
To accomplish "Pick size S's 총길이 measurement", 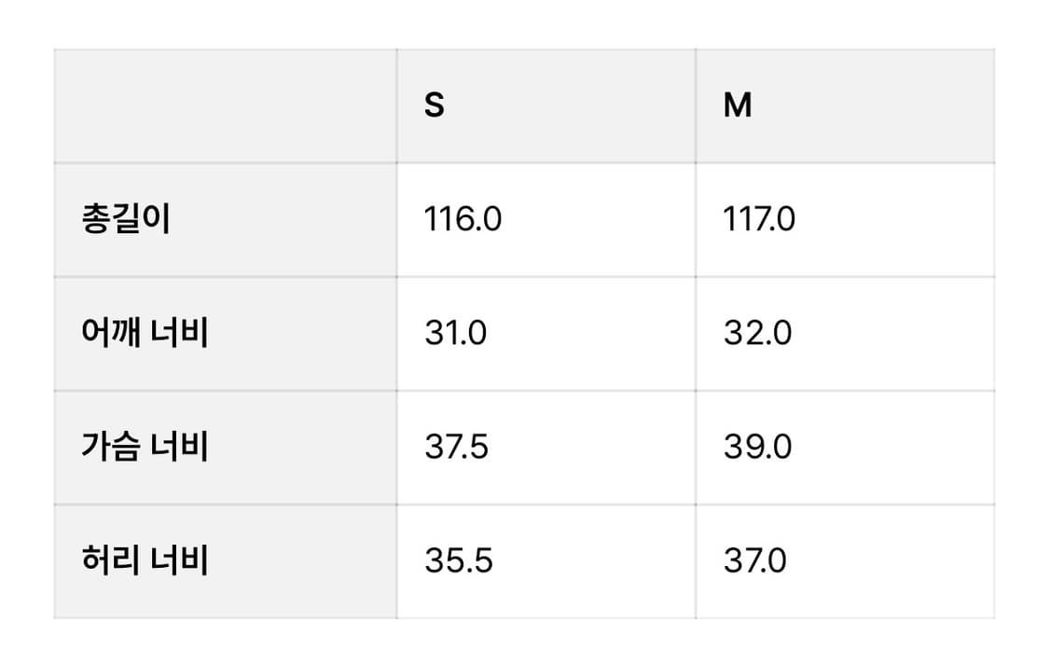I will [462, 220].
